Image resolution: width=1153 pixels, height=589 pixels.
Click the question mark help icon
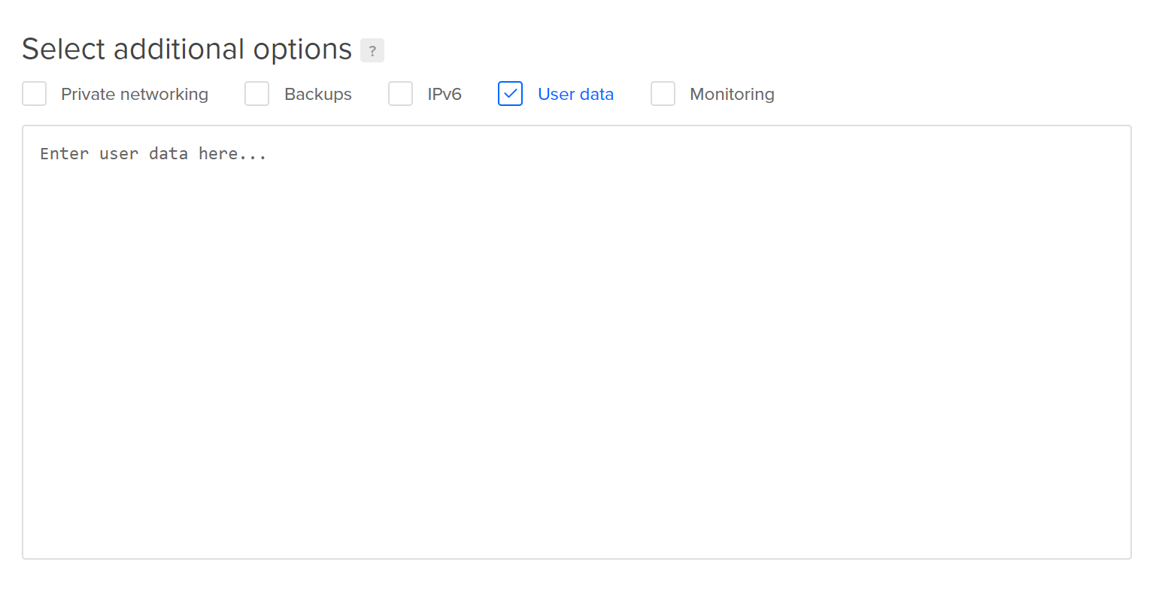tap(372, 50)
